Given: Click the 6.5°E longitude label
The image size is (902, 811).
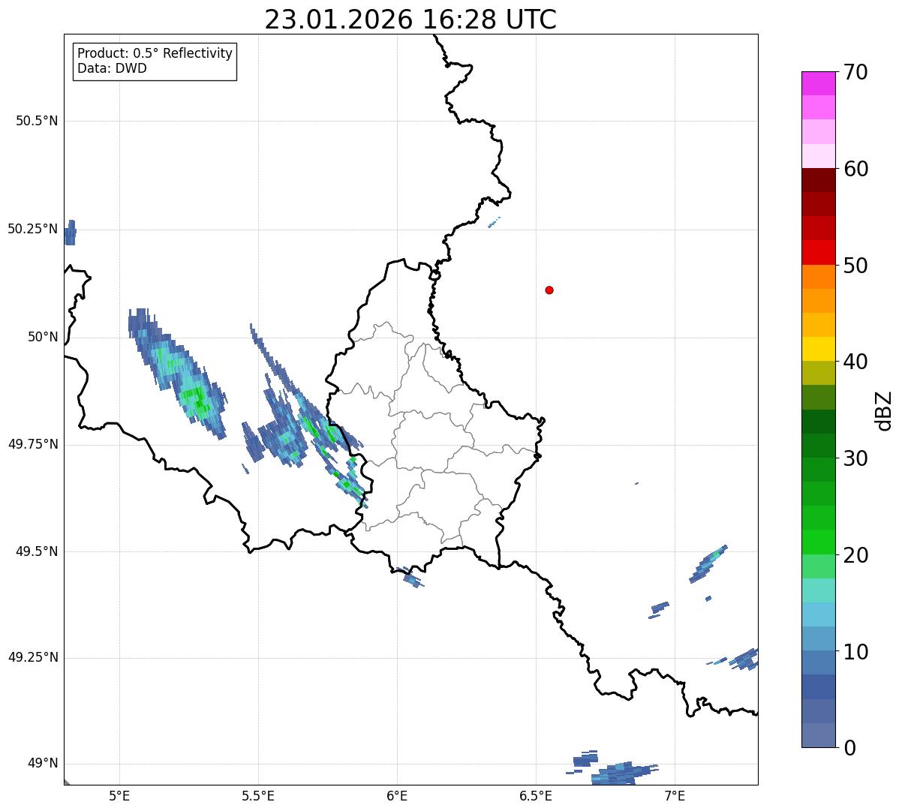Looking at the screenshot, I should (x=536, y=796).
